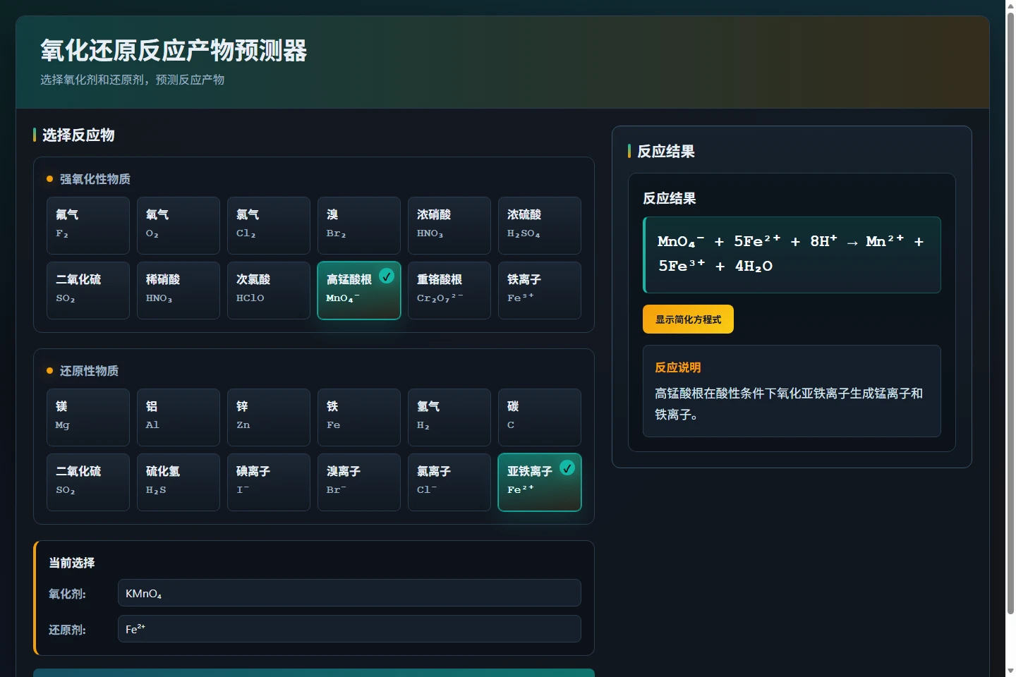Toggle the selected 亚铁离子 Fe²⁺ card
The width and height of the screenshot is (1016, 677).
pyautogui.click(x=540, y=482)
